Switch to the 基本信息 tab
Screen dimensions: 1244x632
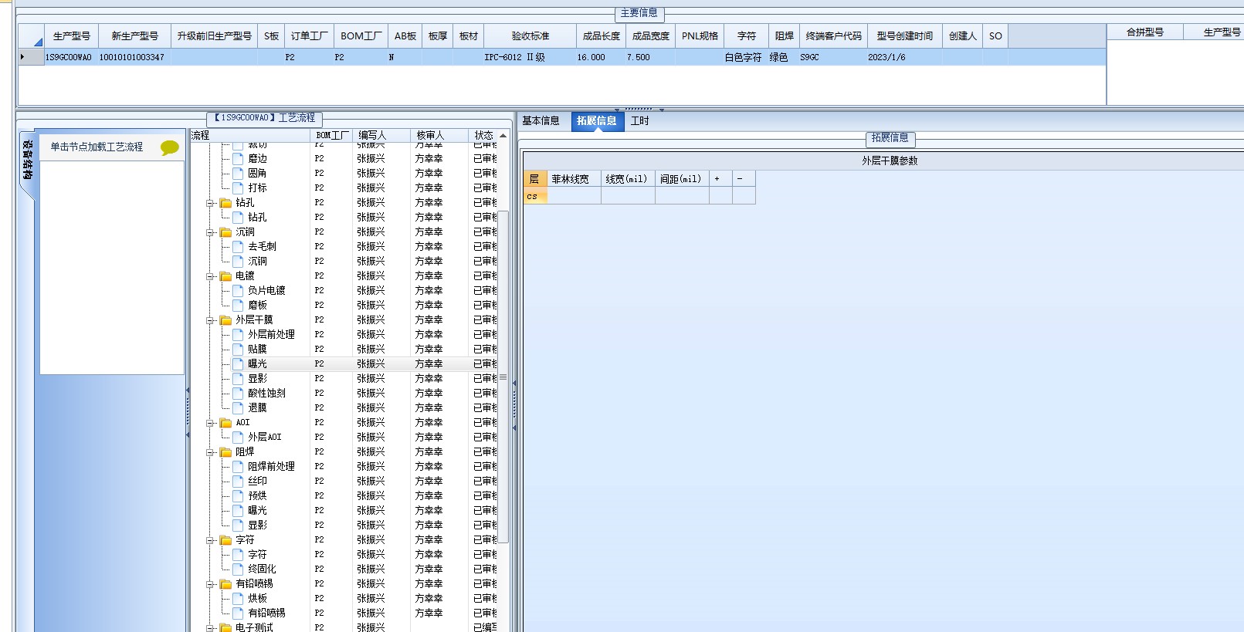pyautogui.click(x=541, y=121)
